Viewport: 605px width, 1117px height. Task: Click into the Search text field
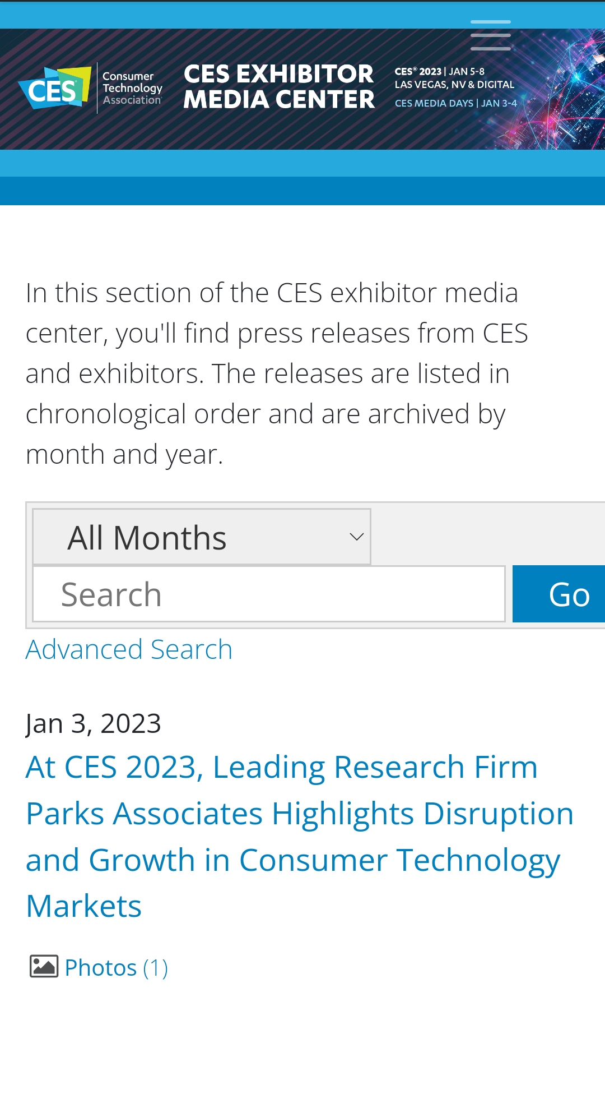269,594
